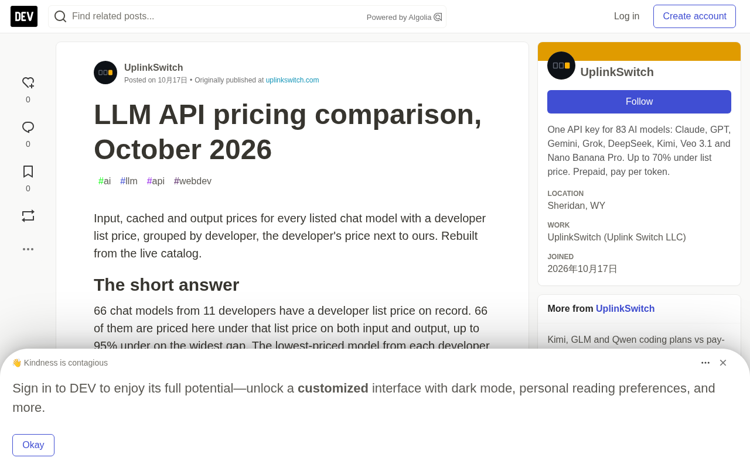Open UplinkSwitch link in More from heading
750x468 pixels.
(625, 309)
